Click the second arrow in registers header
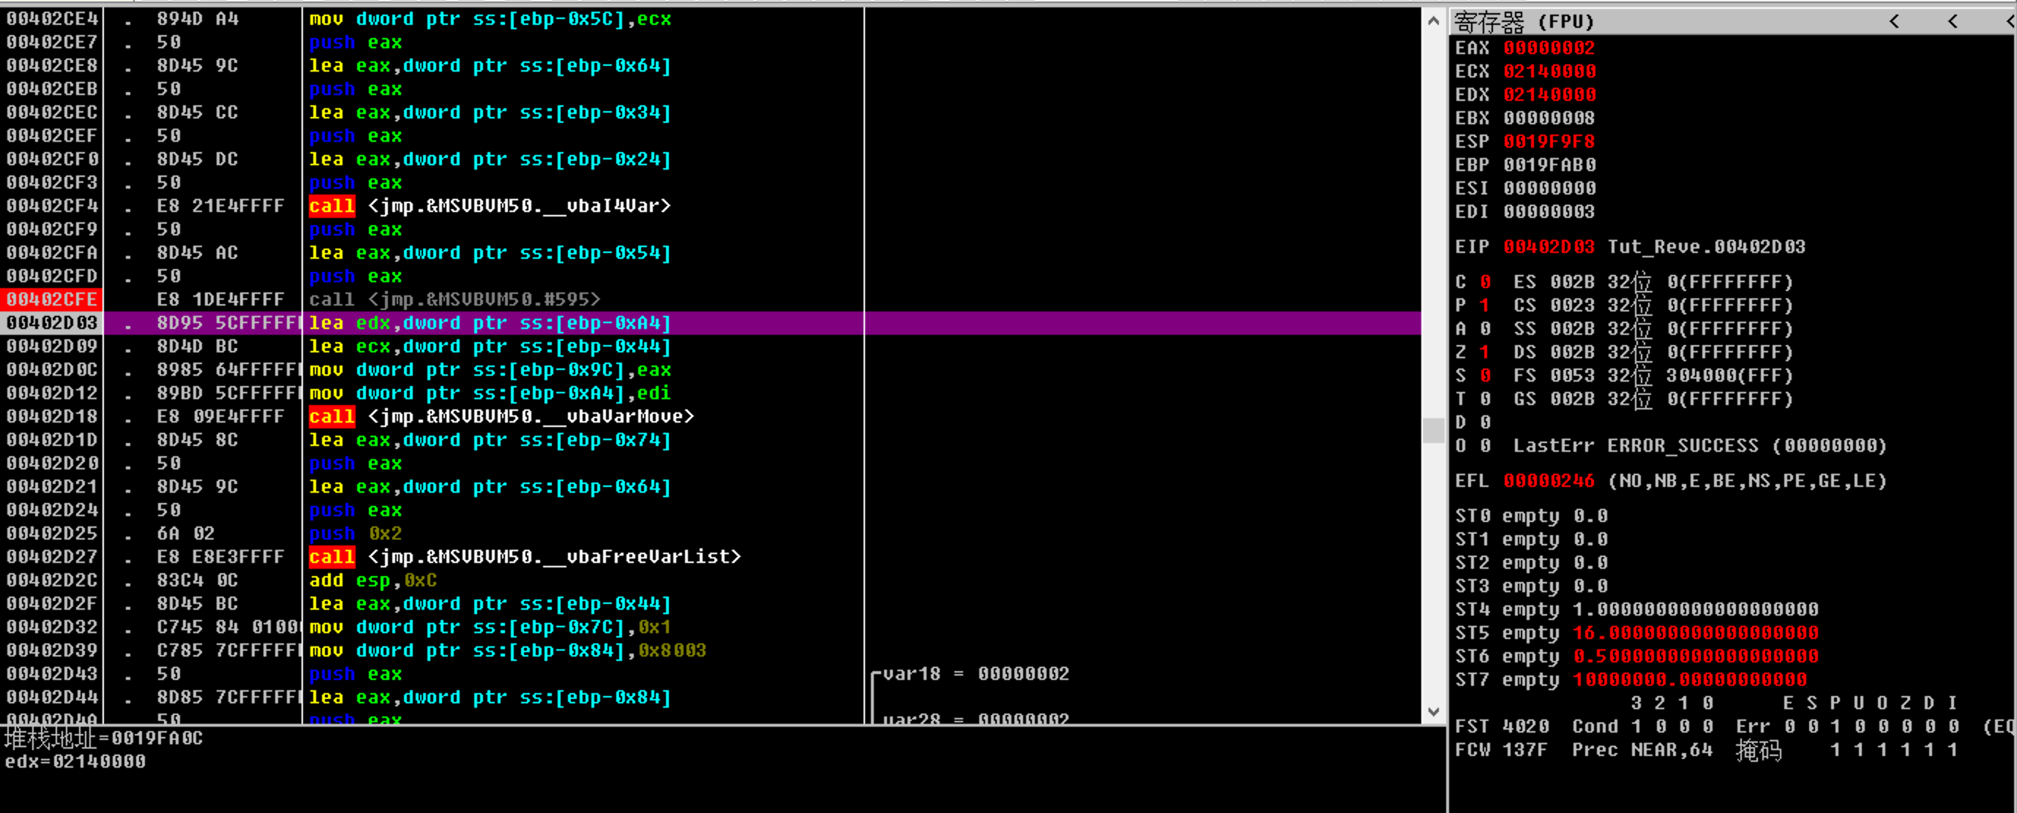The width and height of the screenshot is (2017, 813). (1952, 22)
